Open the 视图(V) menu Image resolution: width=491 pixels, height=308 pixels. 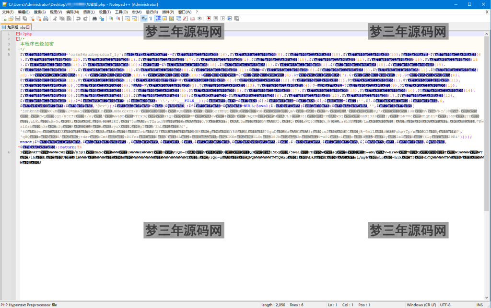tap(56, 12)
